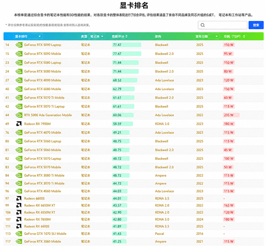Click 2024 release year of Radeon RX 7600M

click(199, 219)
